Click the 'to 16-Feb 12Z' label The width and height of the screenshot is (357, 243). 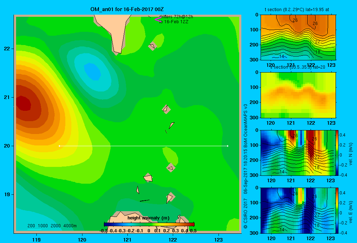point(174,22)
